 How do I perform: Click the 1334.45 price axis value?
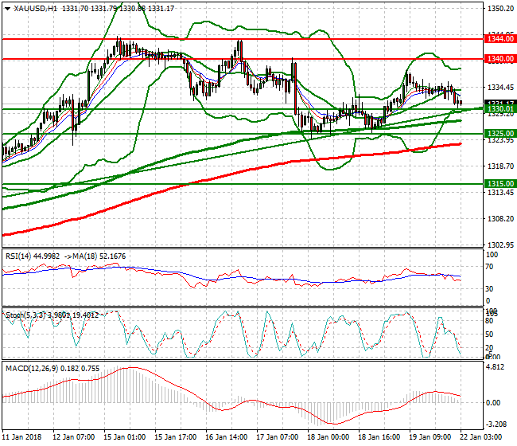click(500, 88)
